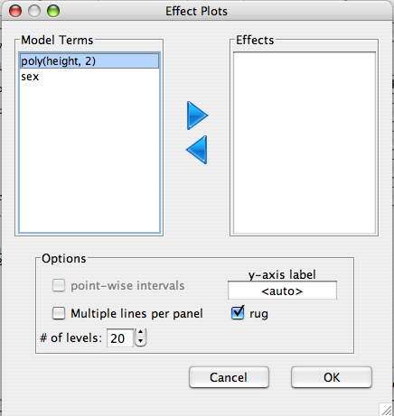This screenshot has height=416, width=394.
Task: Select poly(height, 2) in Model Terms
Action: (x=89, y=61)
